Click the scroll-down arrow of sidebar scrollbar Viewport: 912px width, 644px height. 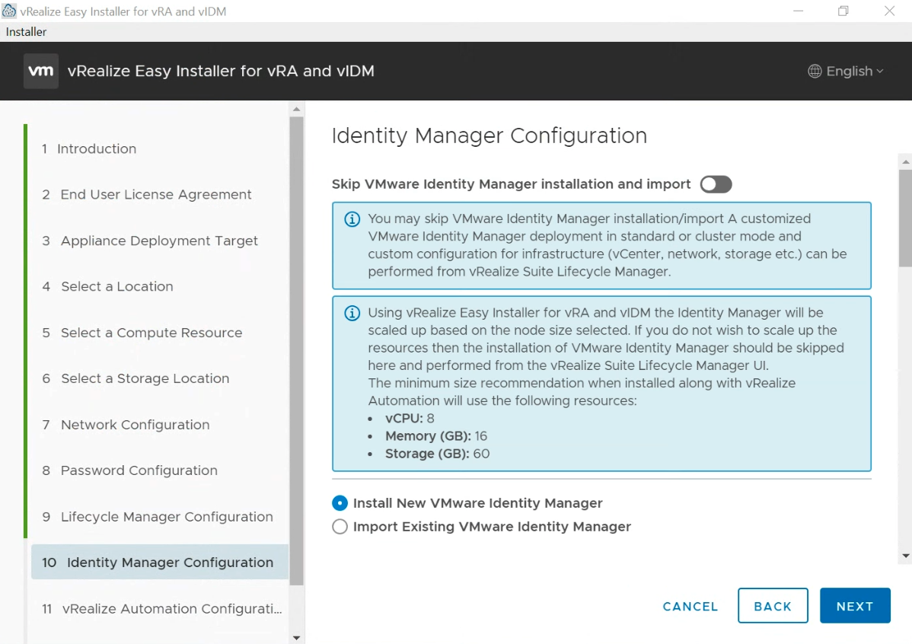point(296,636)
